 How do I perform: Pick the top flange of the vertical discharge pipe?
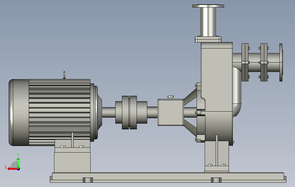pos(208,6)
